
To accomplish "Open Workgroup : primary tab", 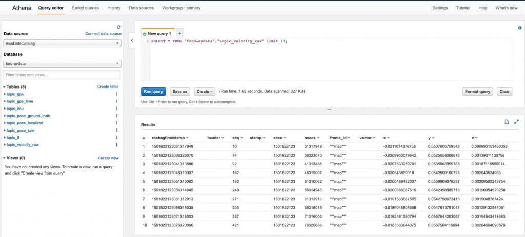I will [x=181, y=8].
